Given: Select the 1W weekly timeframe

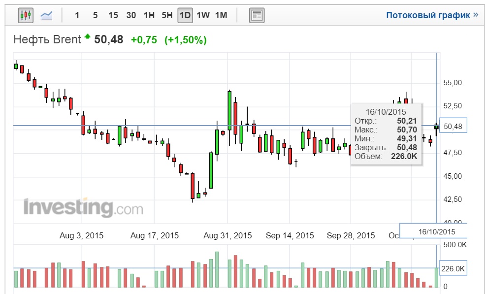Looking at the screenshot, I should (203, 15).
